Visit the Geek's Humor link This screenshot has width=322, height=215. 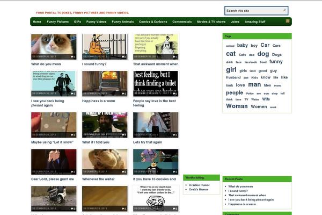[199, 189]
